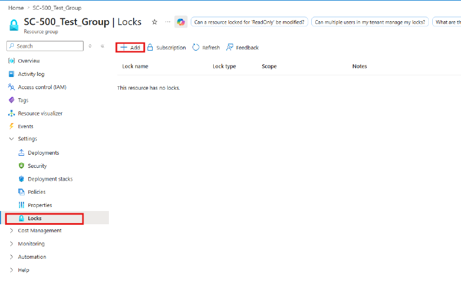Open the Feedback option
This screenshot has height=303, width=461.
coord(242,48)
